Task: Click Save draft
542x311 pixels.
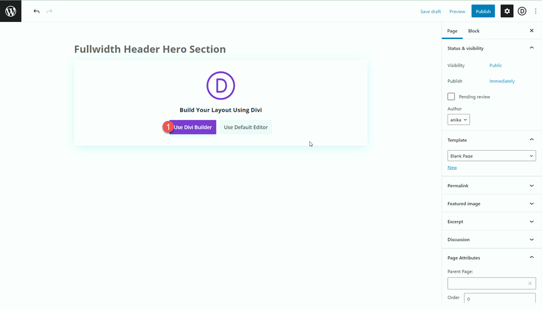Action: [x=430, y=11]
